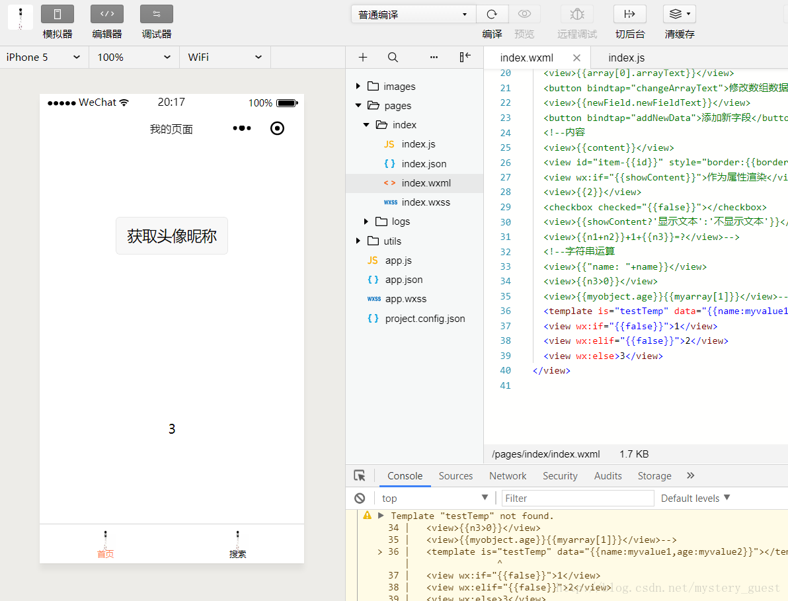Screen dimensions: 788x601
Task: Click the remote debug bug icon
Action: 577,14
